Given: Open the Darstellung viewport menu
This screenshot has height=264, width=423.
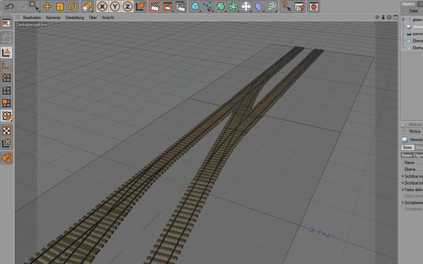Looking at the screenshot, I should (x=75, y=17).
